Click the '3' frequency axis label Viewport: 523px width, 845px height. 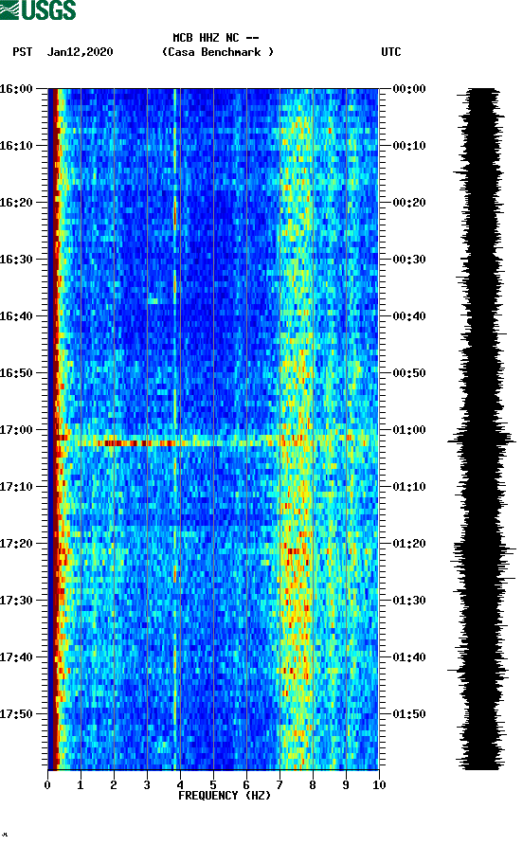coord(147,784)
